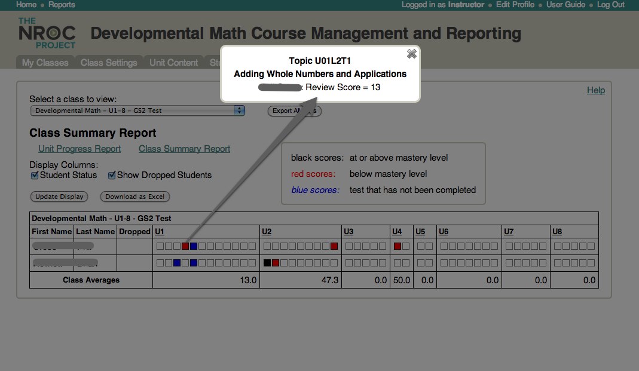
Task: Open the Help link
Action: (596, 90)
